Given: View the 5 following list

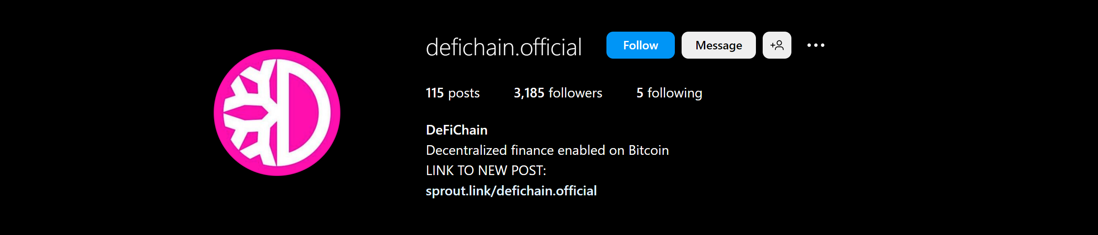Looking at the screenshot, I should [x=669, y=93].
